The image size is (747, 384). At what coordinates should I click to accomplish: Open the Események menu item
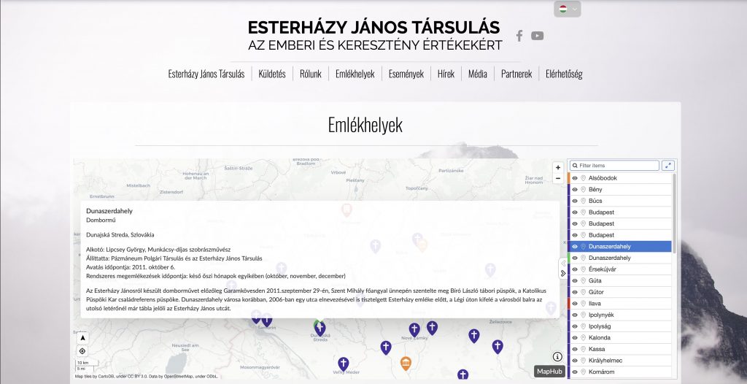coord(406,74)
